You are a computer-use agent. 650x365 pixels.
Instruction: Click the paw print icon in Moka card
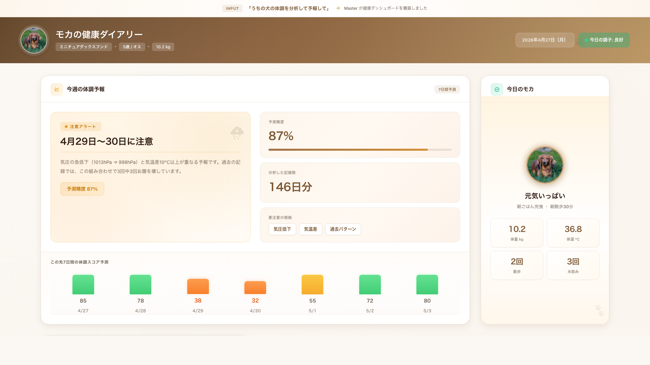coord(599,311)
